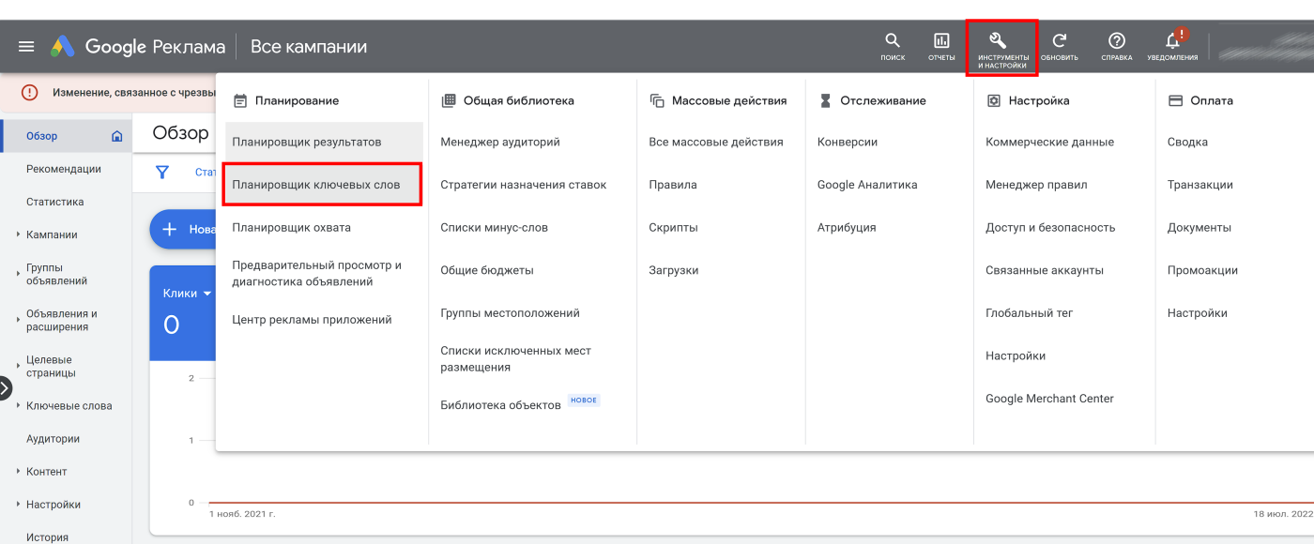Screen dimensions: 1314x544
Task: Open Стратегии назначения ставок
Action: (x=524, y=185)
